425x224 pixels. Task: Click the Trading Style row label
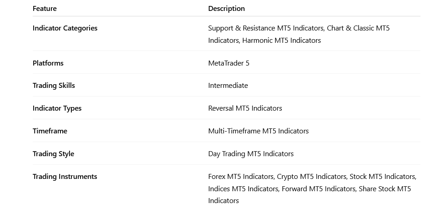pos(53,154)
